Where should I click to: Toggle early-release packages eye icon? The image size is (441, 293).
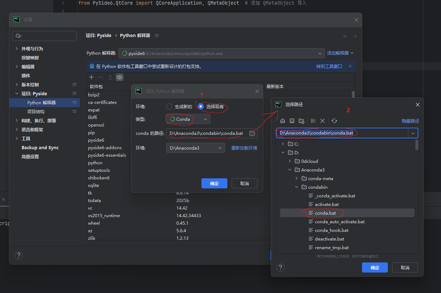tap(120, 77)
